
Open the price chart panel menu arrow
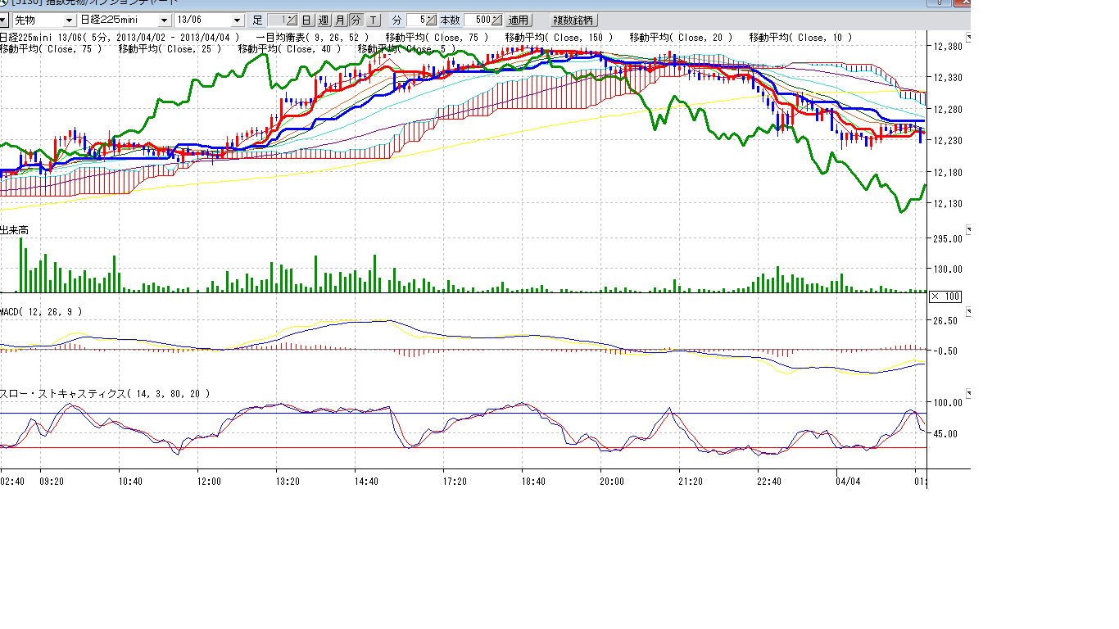click(x=971, y=37)
